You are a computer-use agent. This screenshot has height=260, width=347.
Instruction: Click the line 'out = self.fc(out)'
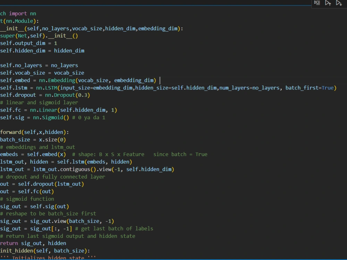click(27, 192)
